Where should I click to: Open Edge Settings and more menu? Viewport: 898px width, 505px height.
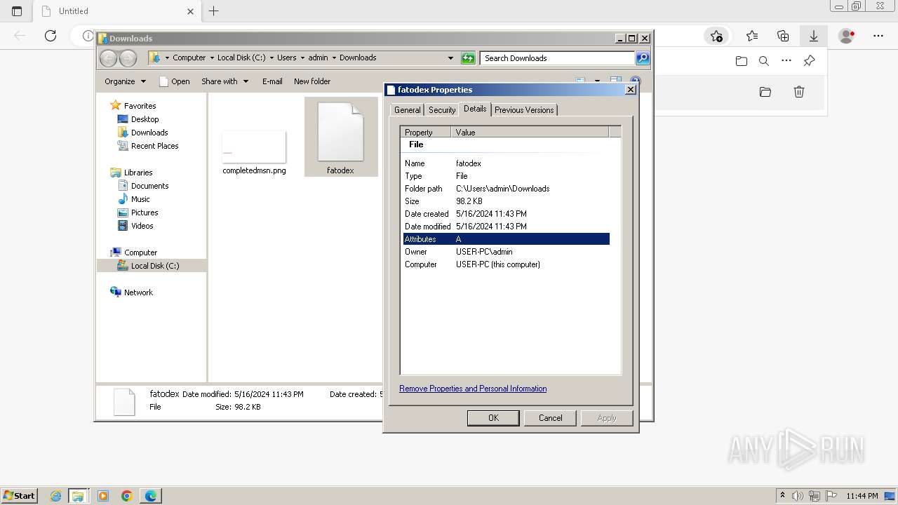coord(878,36)
